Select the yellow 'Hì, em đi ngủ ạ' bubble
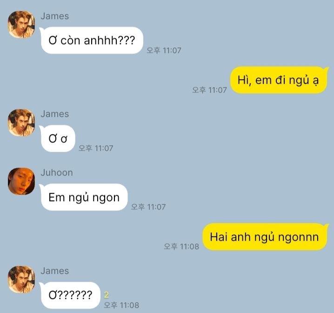This screenshot has width=334, height=313. pyautogui.click(x=279, y=80)
